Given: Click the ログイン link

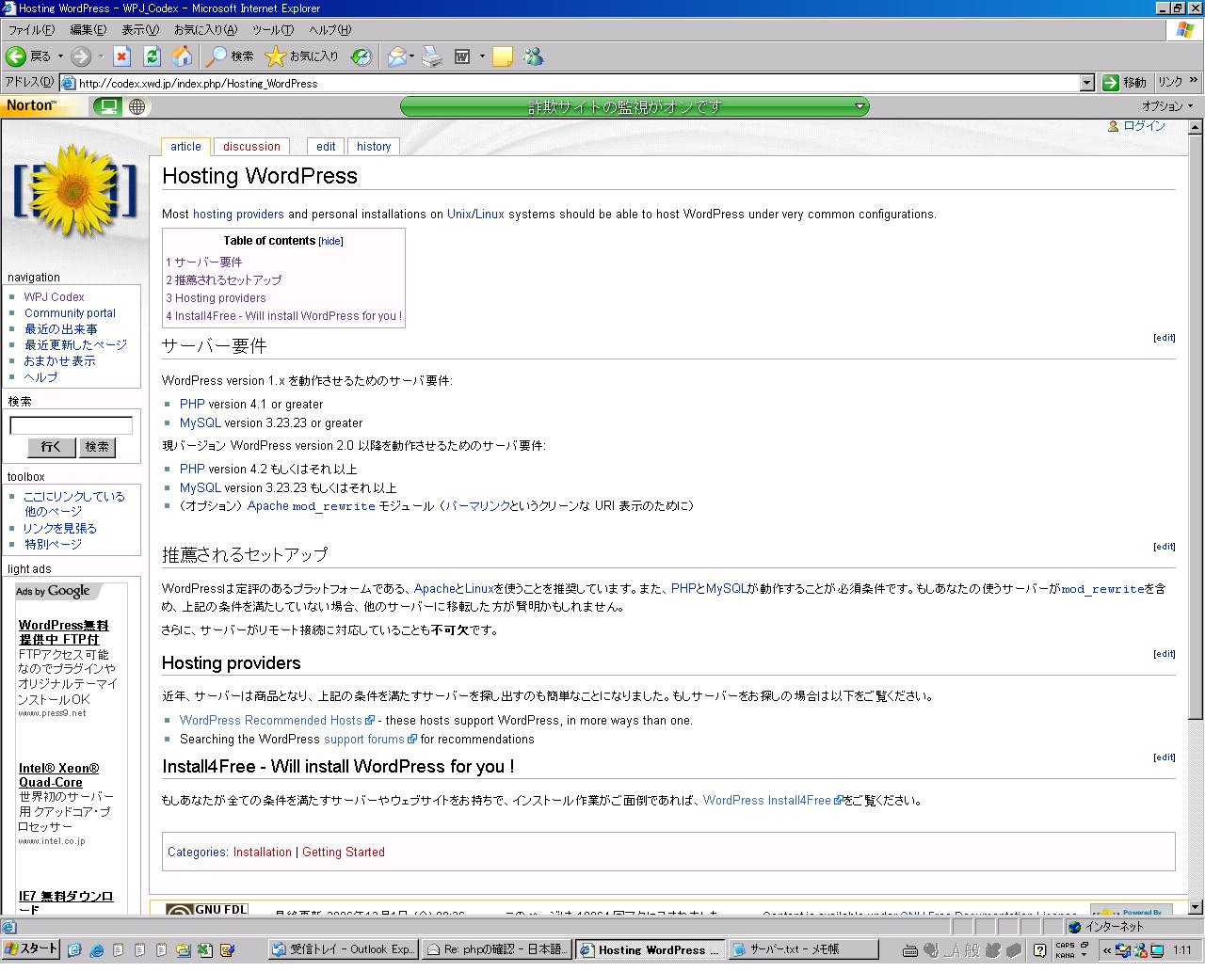Looking at the screenshot, I should (x=1144, y=126).
